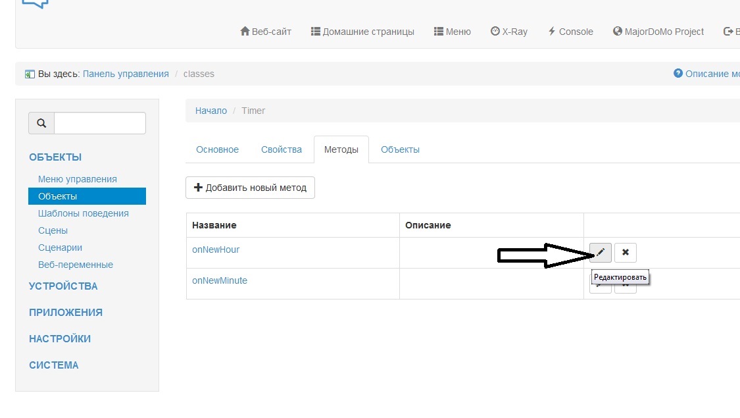740x418 pixels.
Task: Click the small icon before Вы здесь
Action: (30, 74)
